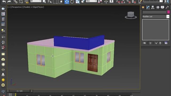Screen dimensions: 171x96
Task: Expand the Create Selection Set dropdown
Action: (x=161, y=1)
